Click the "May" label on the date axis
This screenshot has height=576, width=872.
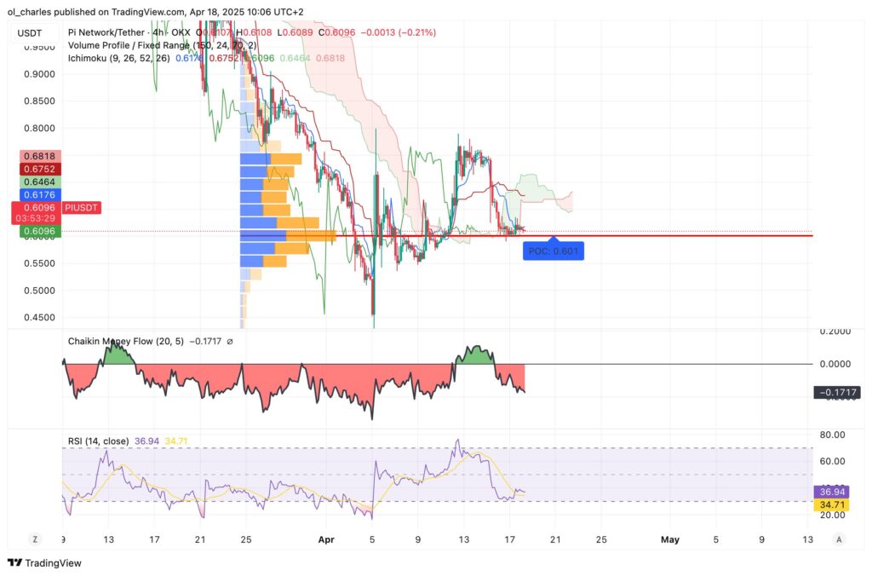[670, 539]
